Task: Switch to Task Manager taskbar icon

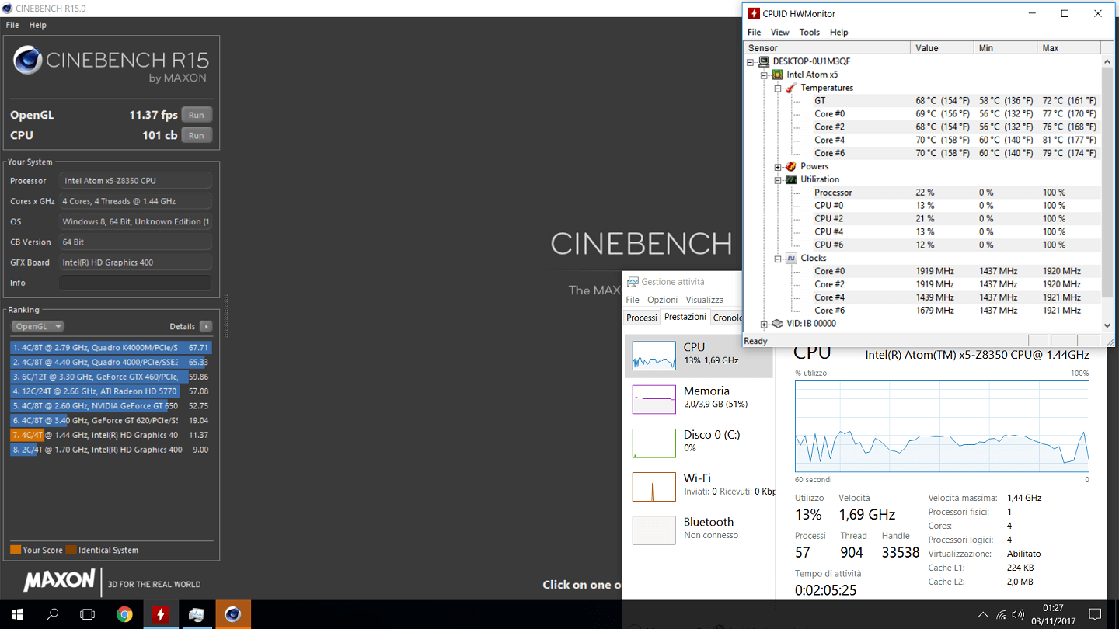Action: pos(197,614)
